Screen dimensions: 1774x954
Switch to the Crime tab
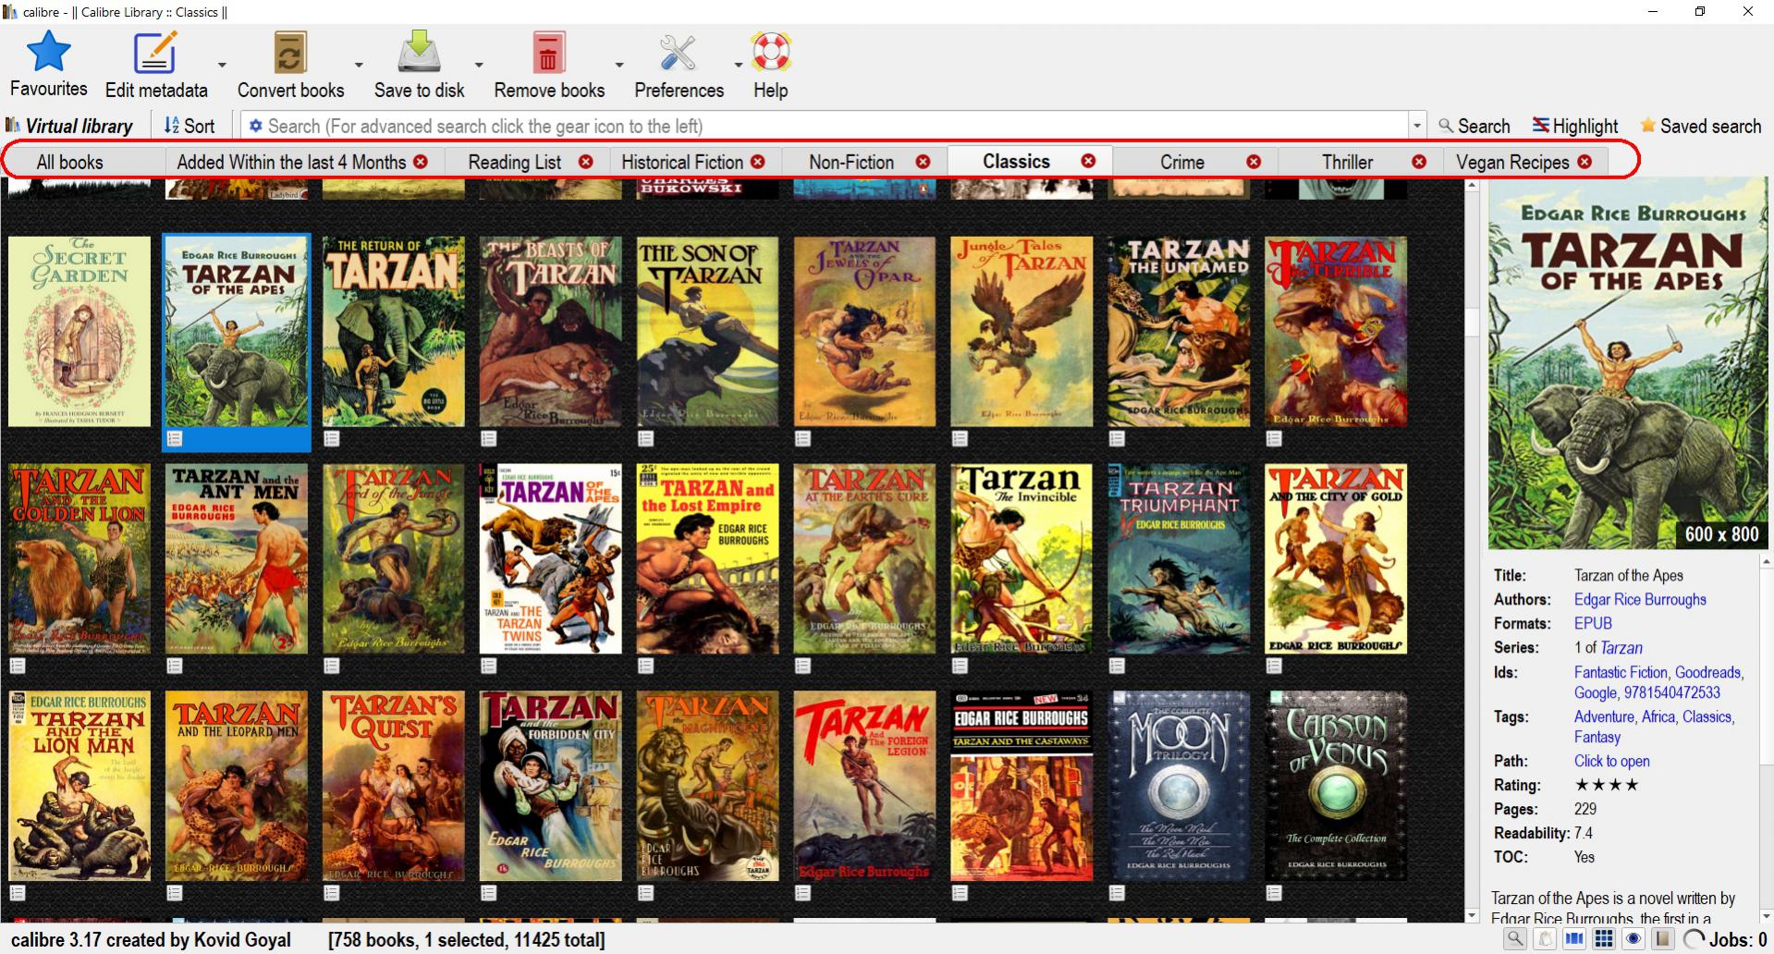tap(1182, 162)
